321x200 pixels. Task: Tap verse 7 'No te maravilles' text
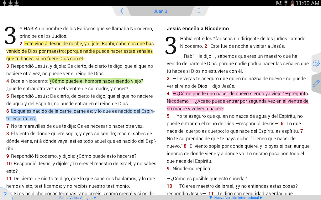(x=77, y=126)
